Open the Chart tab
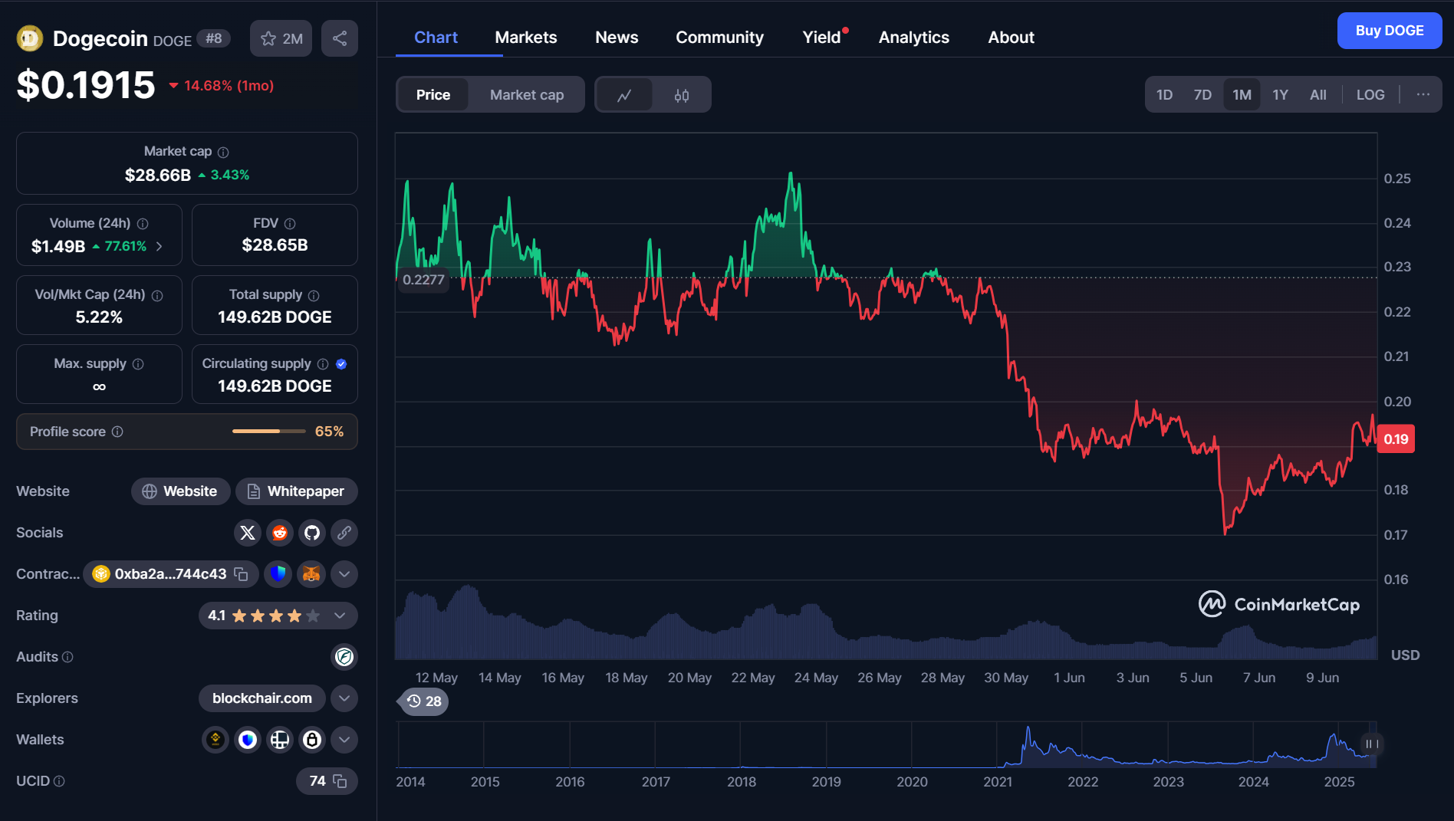Viewport: 1454px width, 821px height. click(x=436, y=38)
